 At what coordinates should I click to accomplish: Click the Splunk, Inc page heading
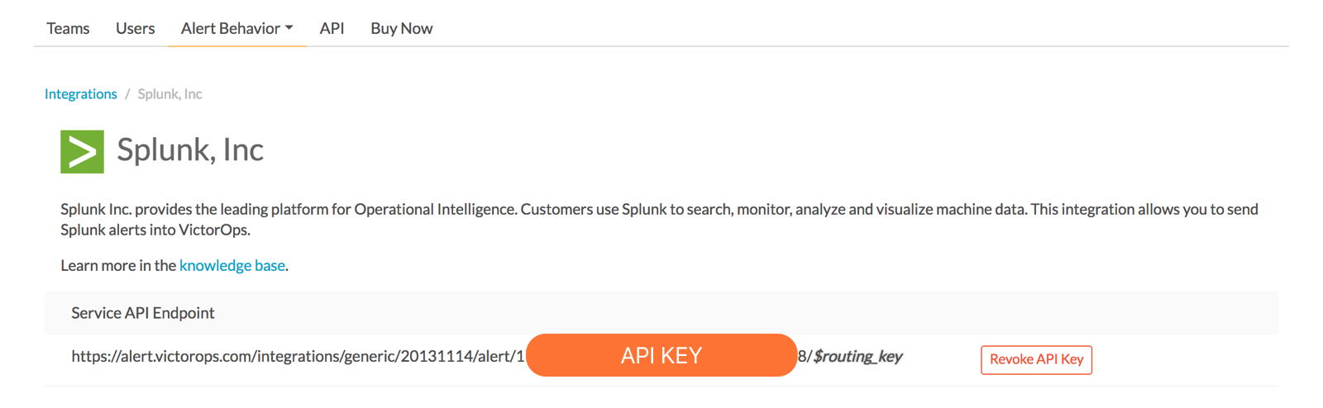(x=190, y=149)
